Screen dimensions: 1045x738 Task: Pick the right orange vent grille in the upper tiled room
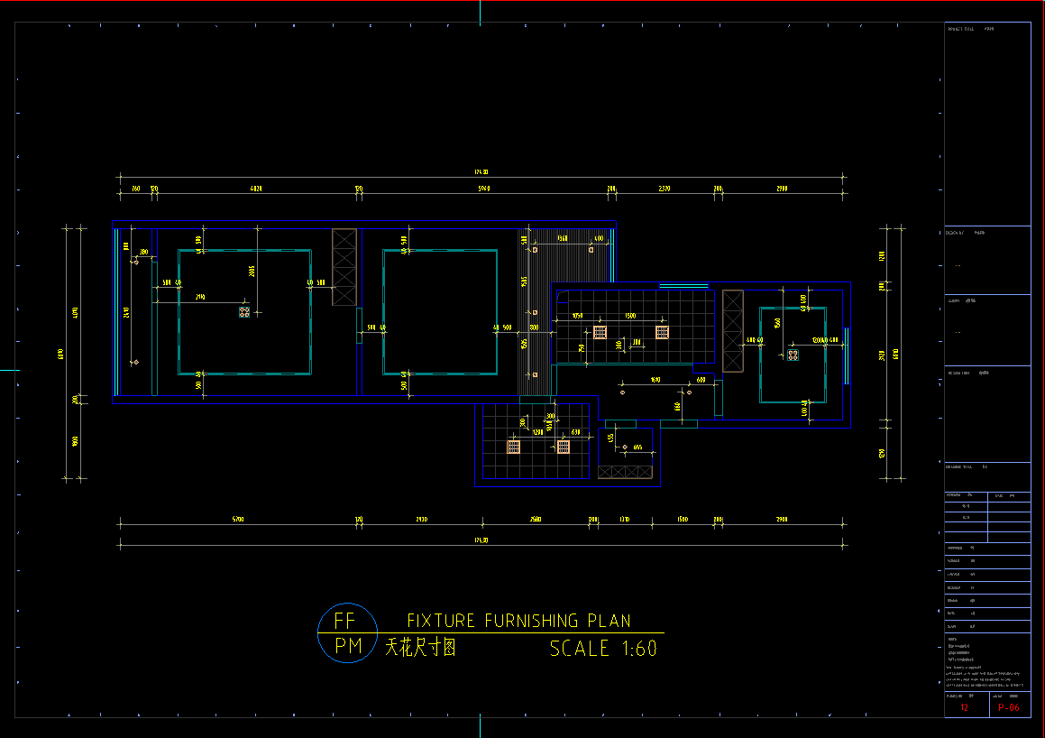[x=662, y=332]
